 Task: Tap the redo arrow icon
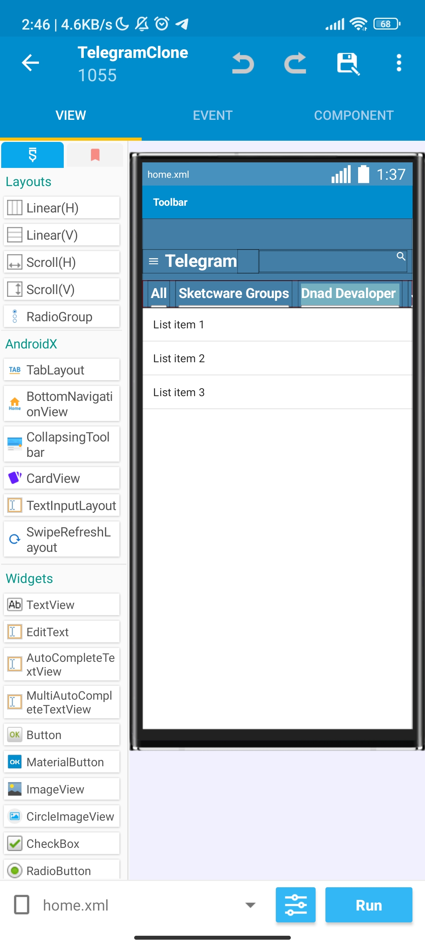(295, 63)
